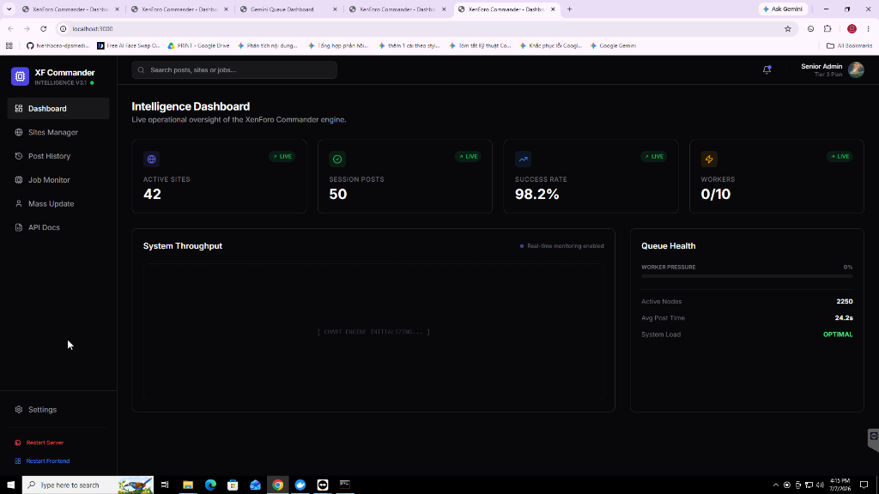Image resolution: width=879 pixels, height=494 pixels.
Task: Click the API Docs document icon
Action: (19, 227)
